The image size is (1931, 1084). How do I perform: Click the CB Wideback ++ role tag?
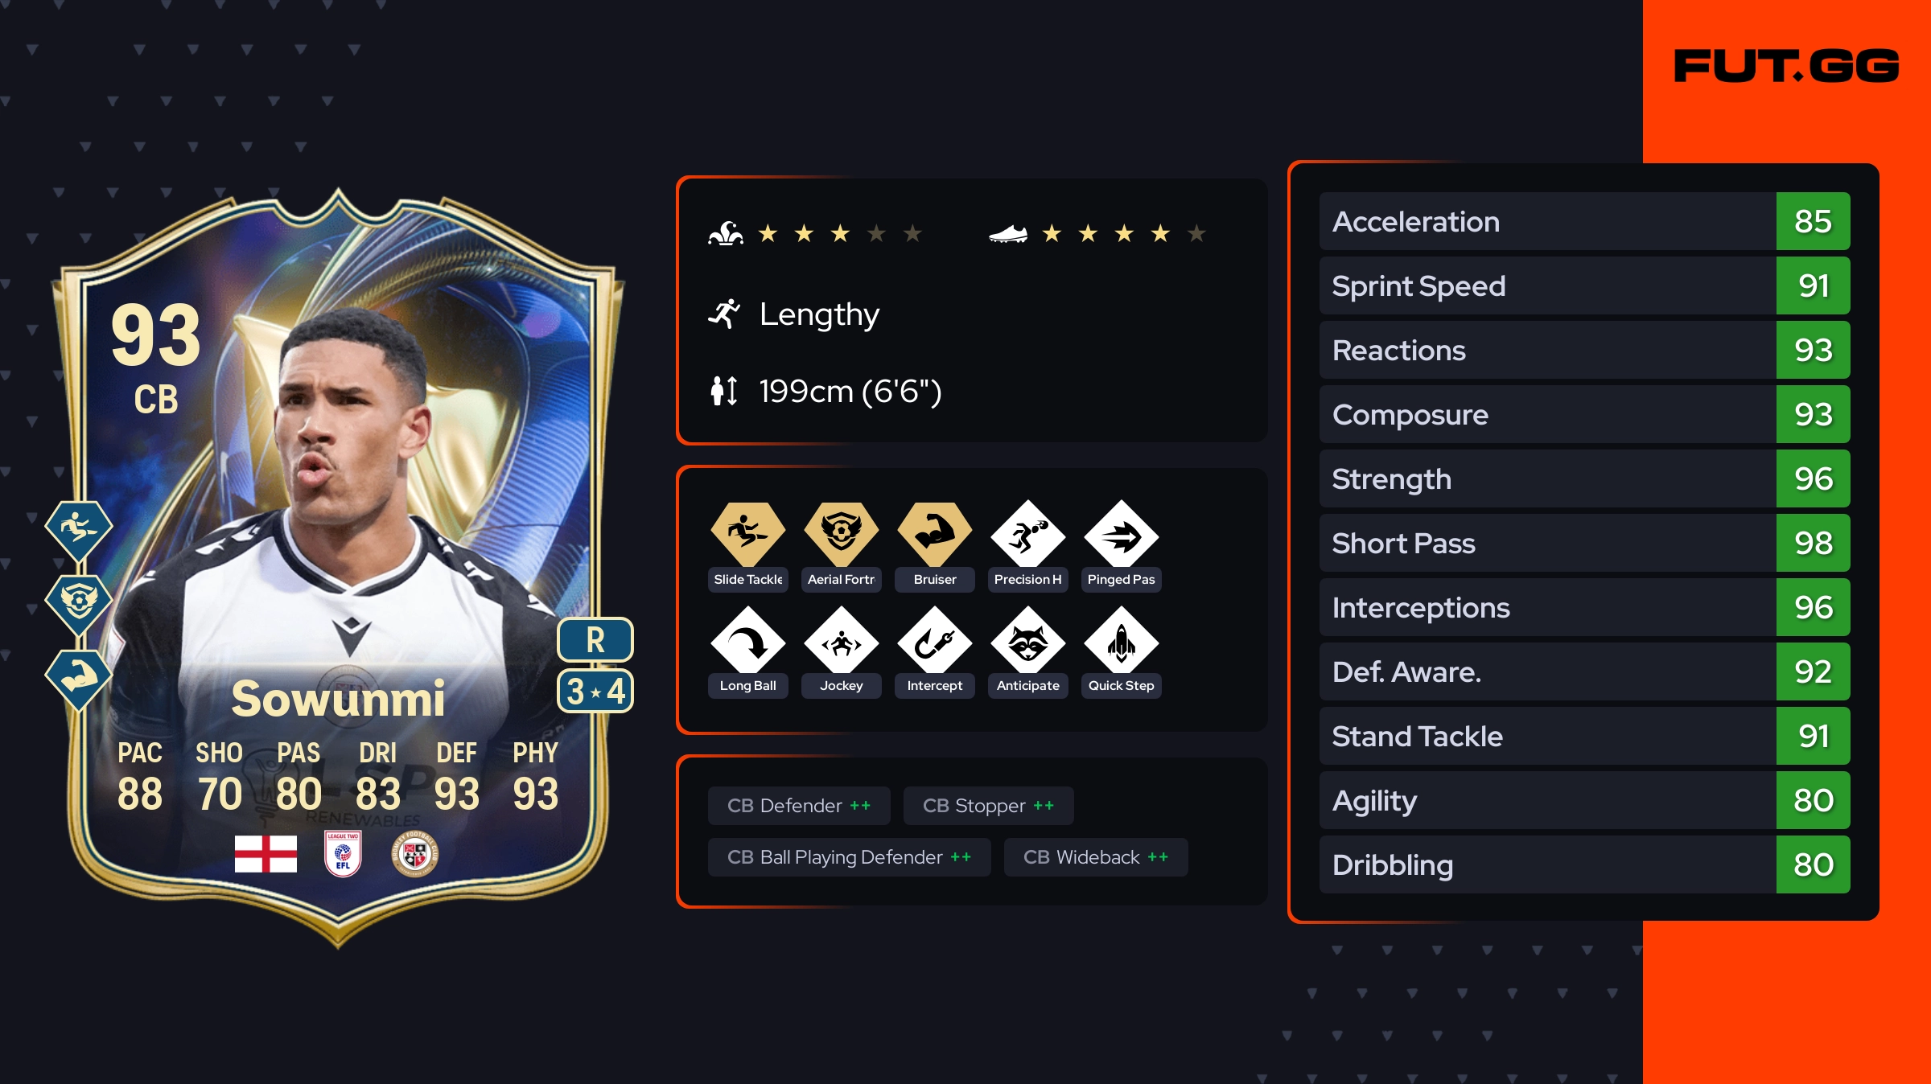pos(1096,857)
